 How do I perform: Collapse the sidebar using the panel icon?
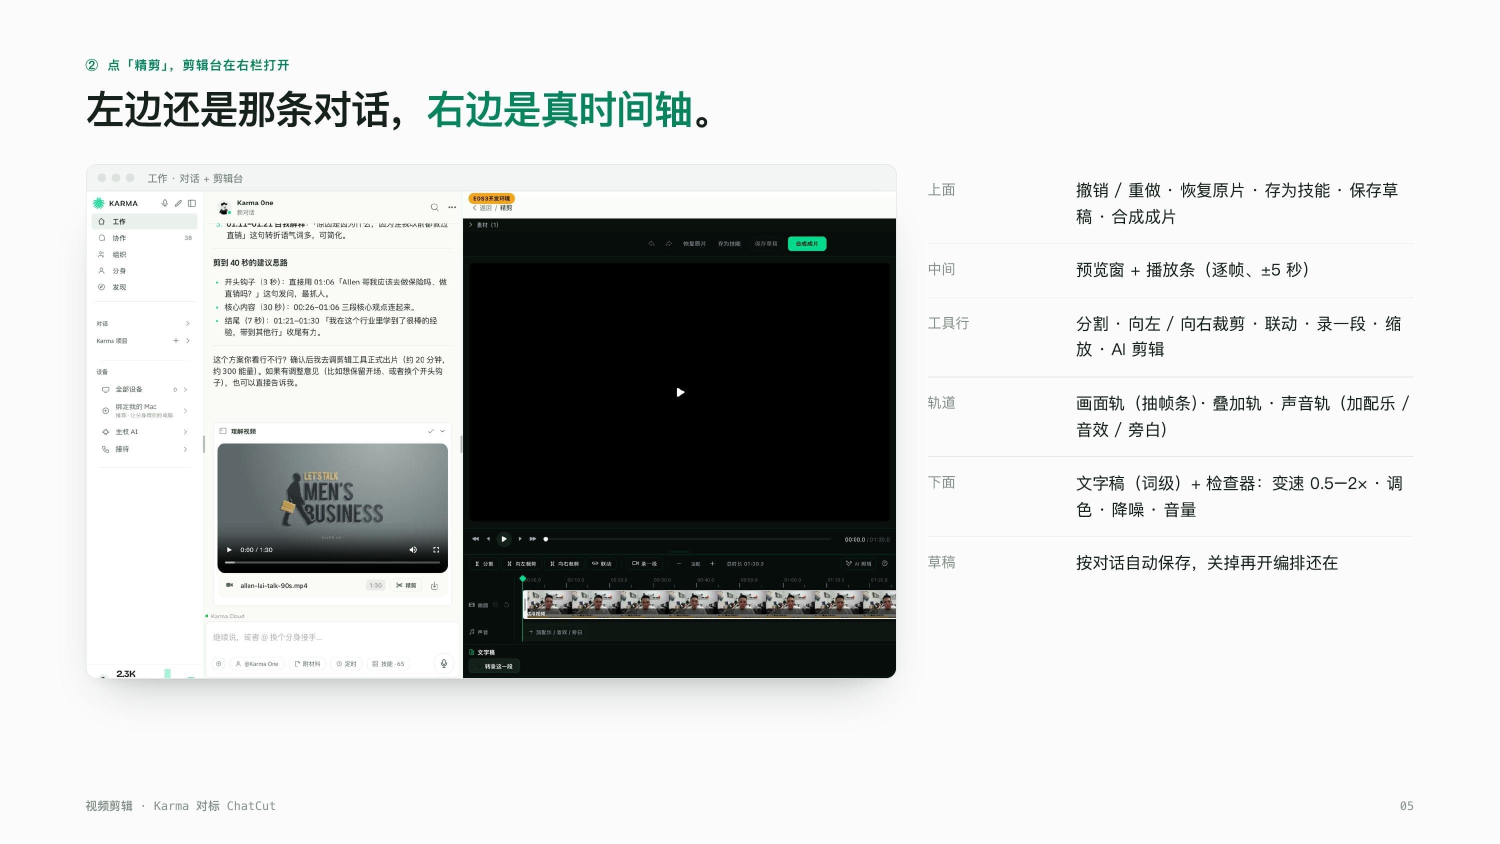(191, 203)
